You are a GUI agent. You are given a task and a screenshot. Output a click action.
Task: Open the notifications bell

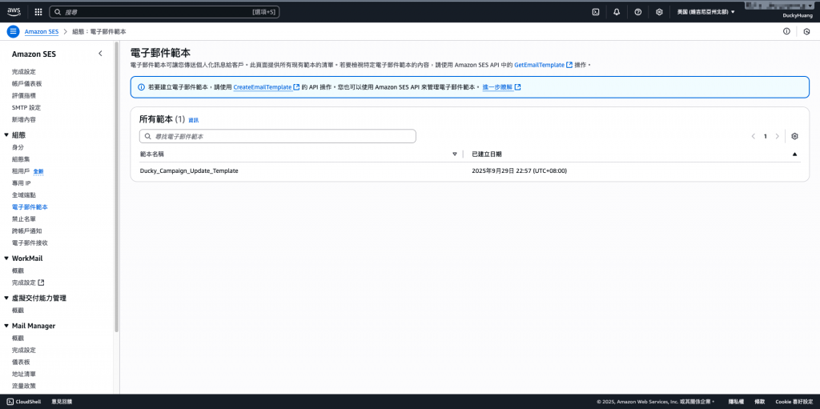pos(617,11)
